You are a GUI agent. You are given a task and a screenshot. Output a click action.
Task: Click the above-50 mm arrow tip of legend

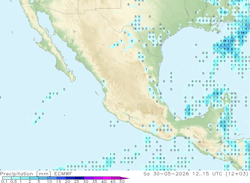pyautogui.click(x=125, y=178)
